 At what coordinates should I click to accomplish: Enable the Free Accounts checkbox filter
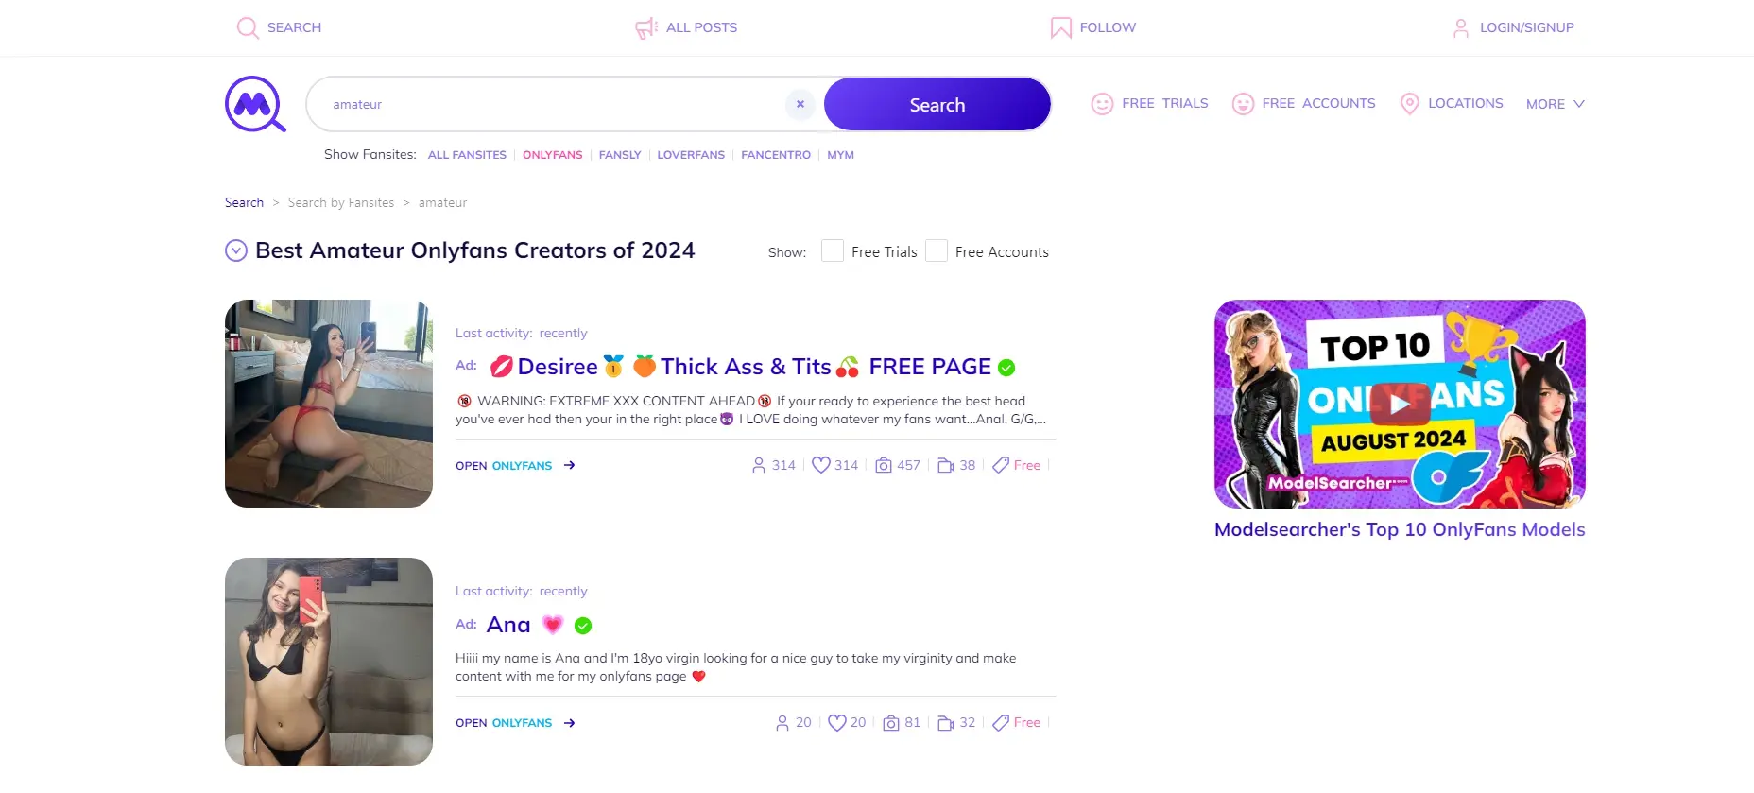(x=937, y=250)
